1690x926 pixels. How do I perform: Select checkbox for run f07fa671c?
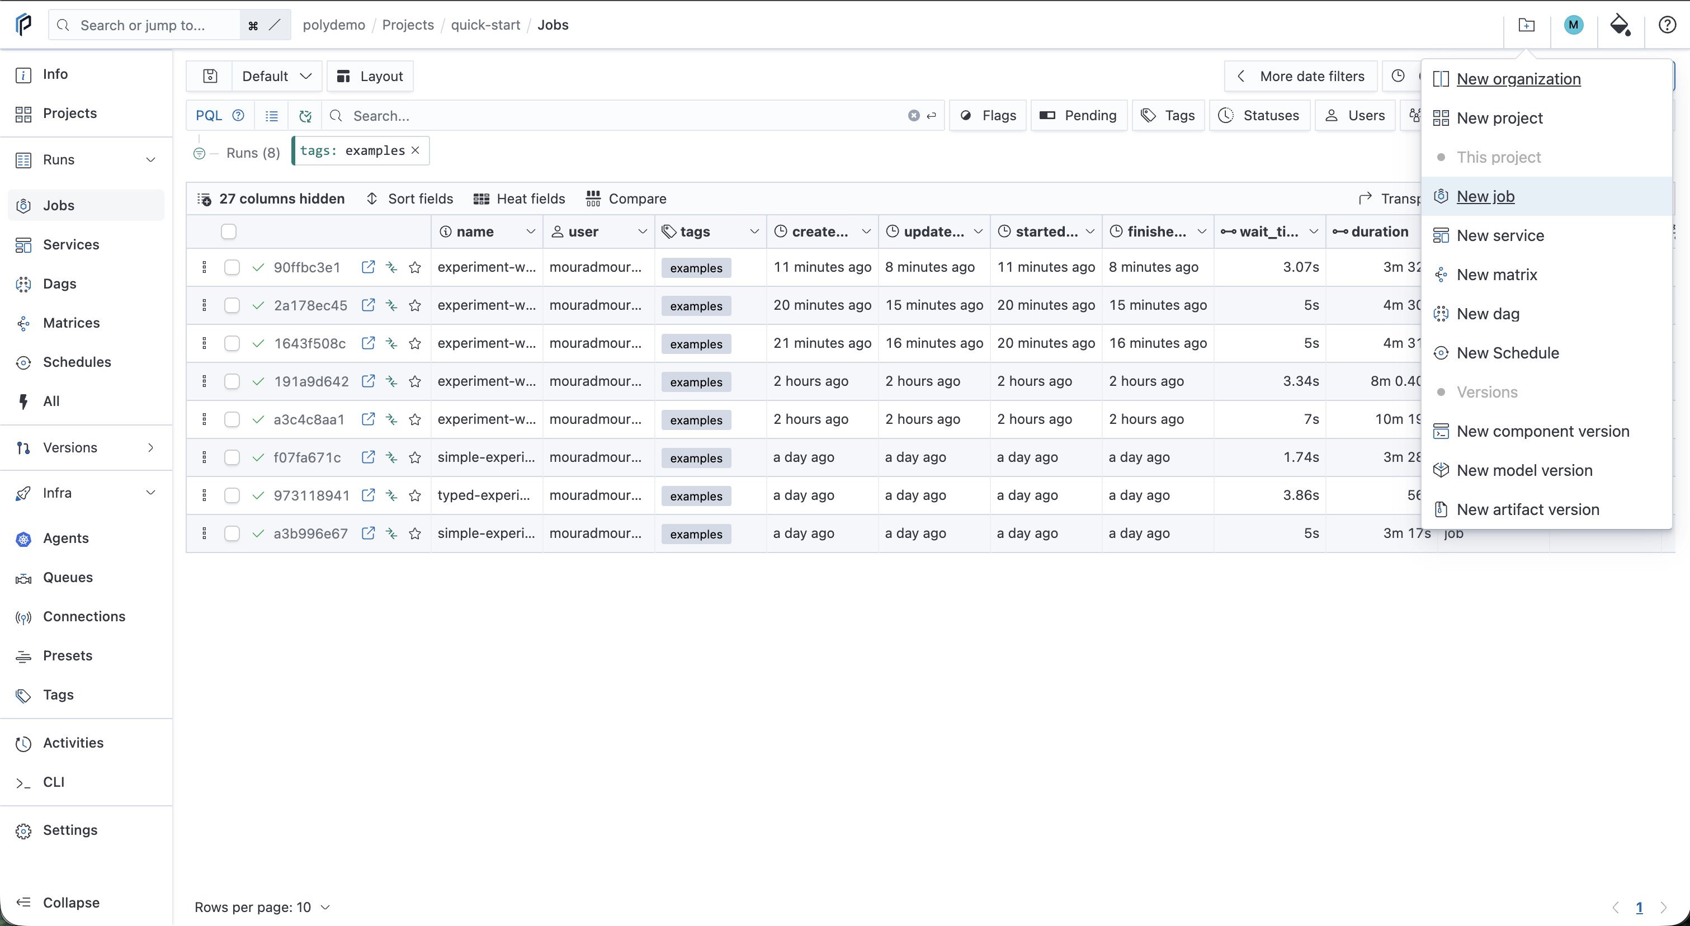tap(232, 457)
